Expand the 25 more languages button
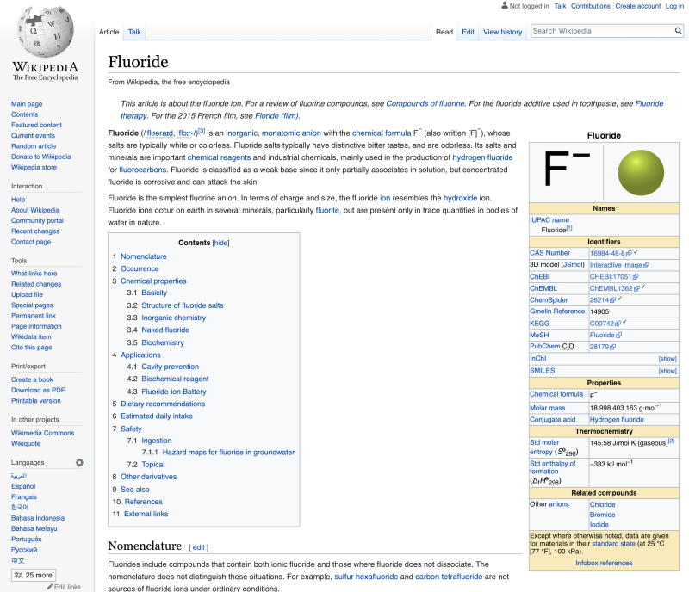 [34, 575]
